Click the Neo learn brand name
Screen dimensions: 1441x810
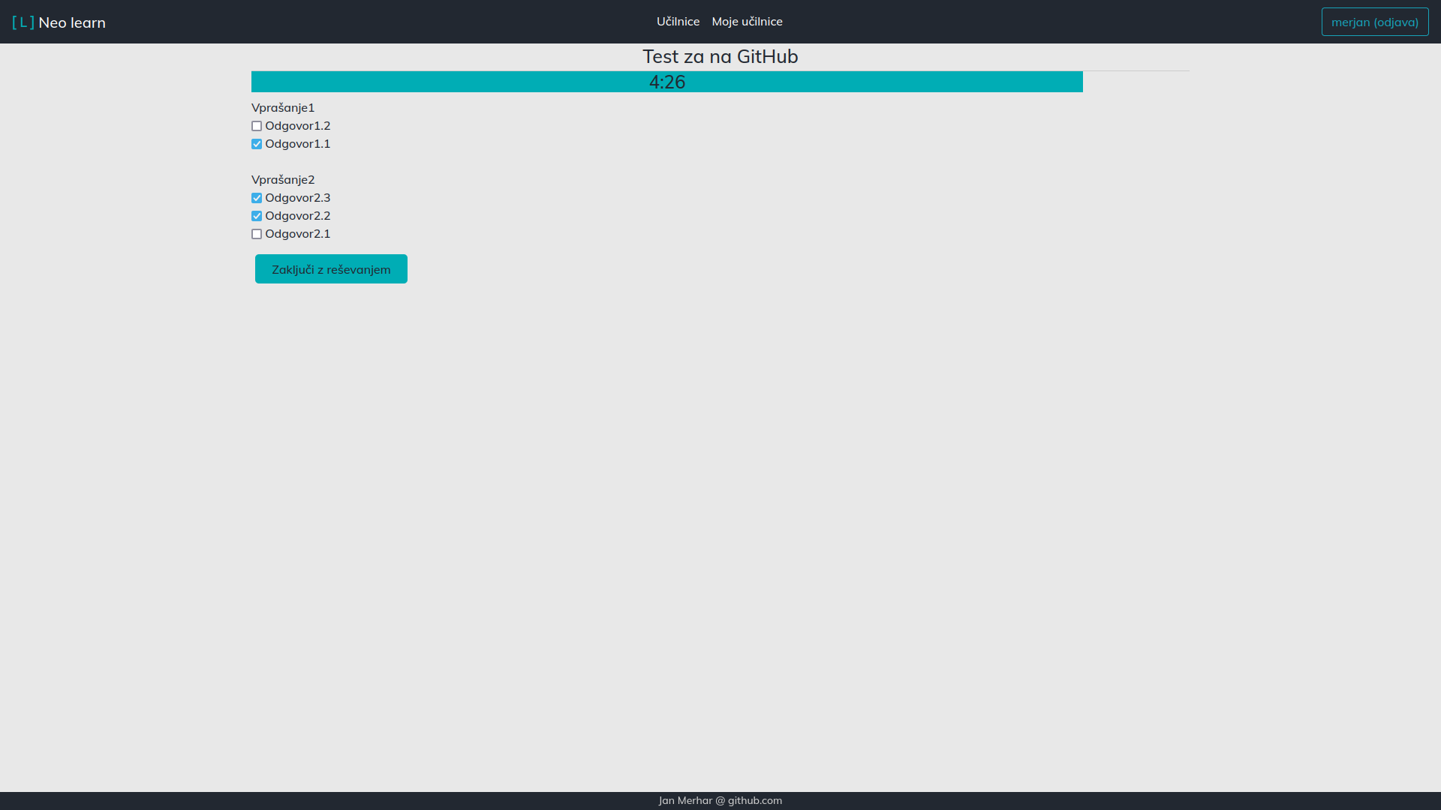point(72,22)
